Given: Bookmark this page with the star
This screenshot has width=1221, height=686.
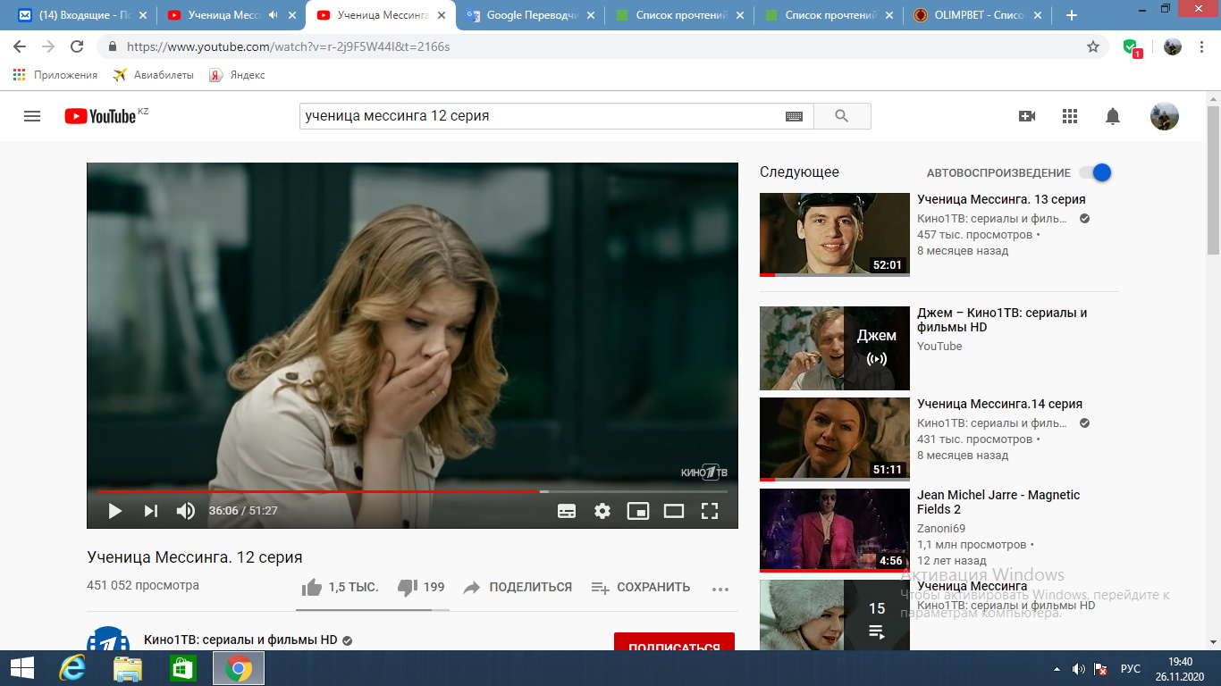Looking at the screenshot, I should (x=1092, y=46).
